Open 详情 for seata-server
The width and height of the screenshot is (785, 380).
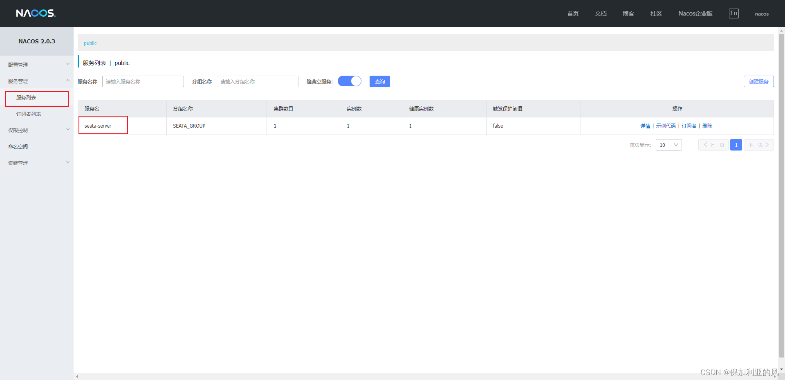pos(645,126)
